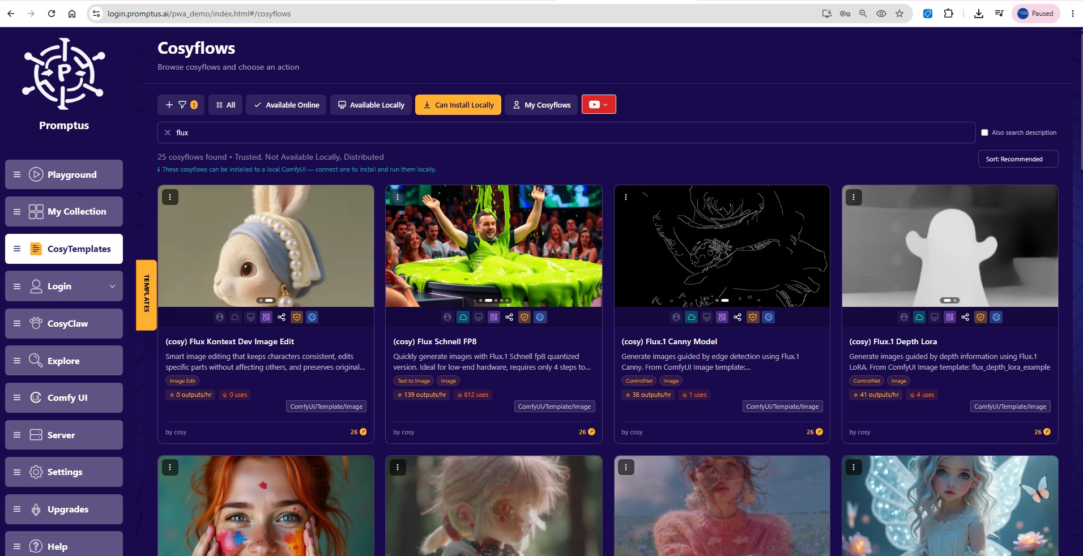Viewport: 1083px width, 556px height.
Task: Open three-dot menu on red-haired woman card
Action: click(x=170, y=467)
